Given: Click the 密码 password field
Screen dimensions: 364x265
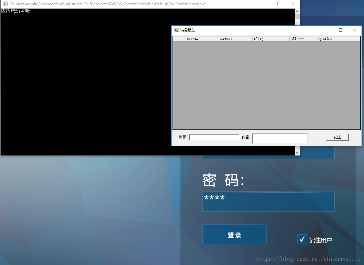Looking at the screenshot, I should [x=268, y=202].
